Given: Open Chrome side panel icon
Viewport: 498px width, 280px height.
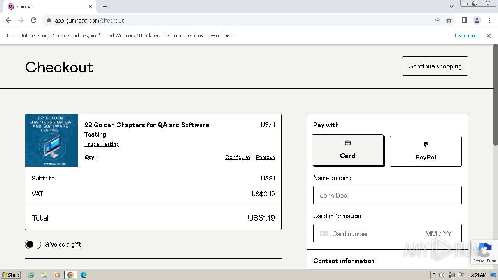Looking at the screenshot, I should pos(464,21).
